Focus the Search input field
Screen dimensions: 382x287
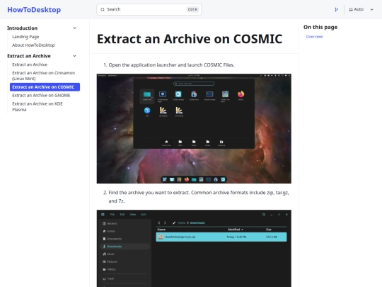pyautogui.click(x=149, y=9)
